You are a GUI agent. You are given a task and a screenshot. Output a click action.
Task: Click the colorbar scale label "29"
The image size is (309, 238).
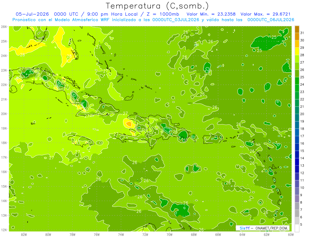(302, 48)
